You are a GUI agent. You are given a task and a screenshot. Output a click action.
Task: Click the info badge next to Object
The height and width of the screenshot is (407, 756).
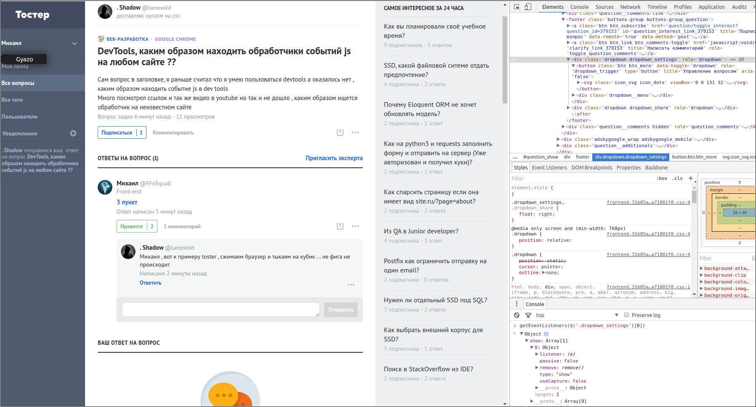546,334
